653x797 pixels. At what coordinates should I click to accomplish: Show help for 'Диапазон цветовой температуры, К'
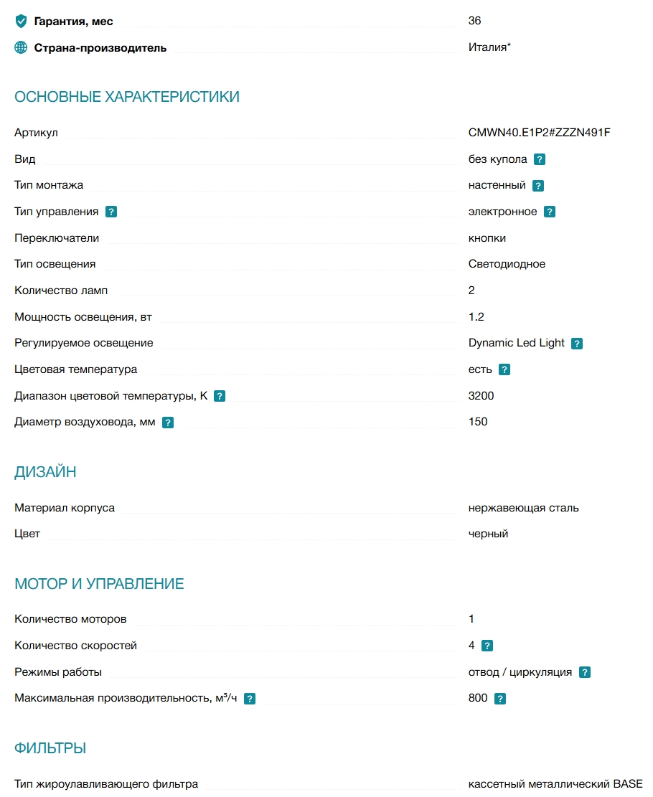(219, 397)
